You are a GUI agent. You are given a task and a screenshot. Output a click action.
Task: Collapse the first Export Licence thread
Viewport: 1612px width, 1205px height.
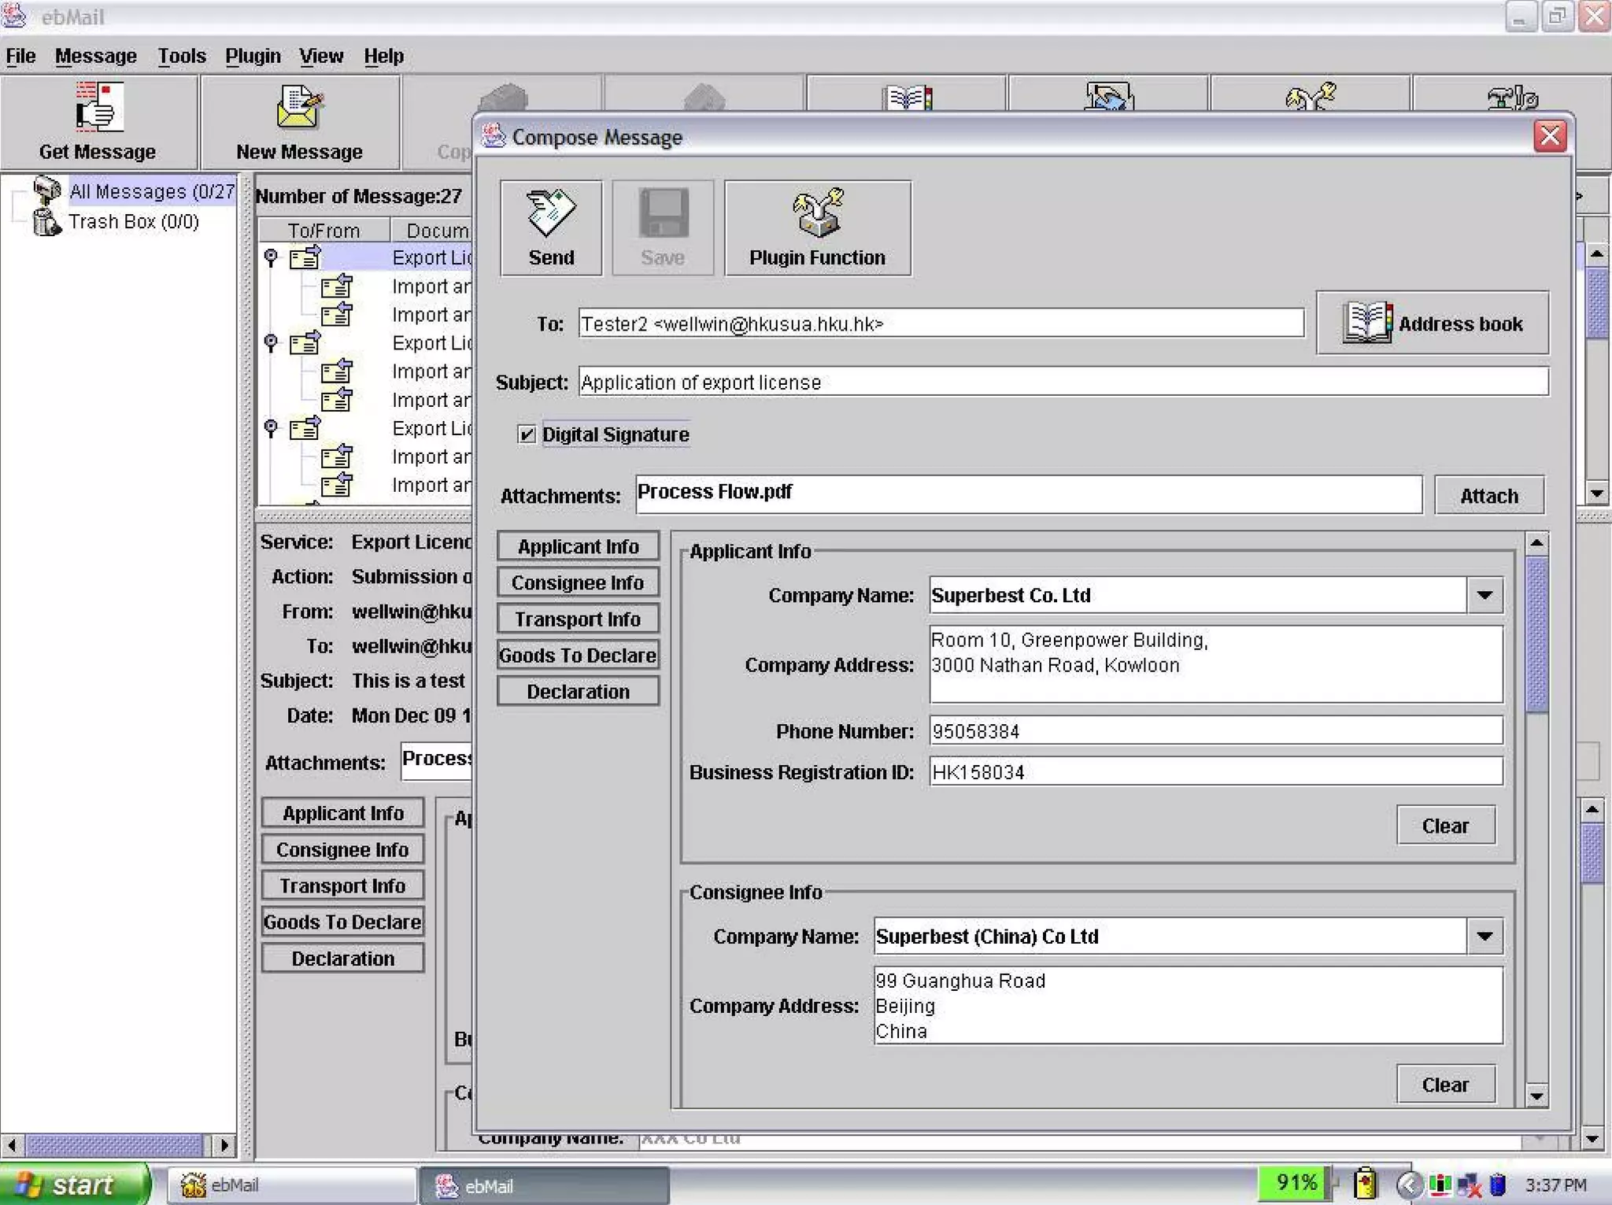[x=271, y=257]
